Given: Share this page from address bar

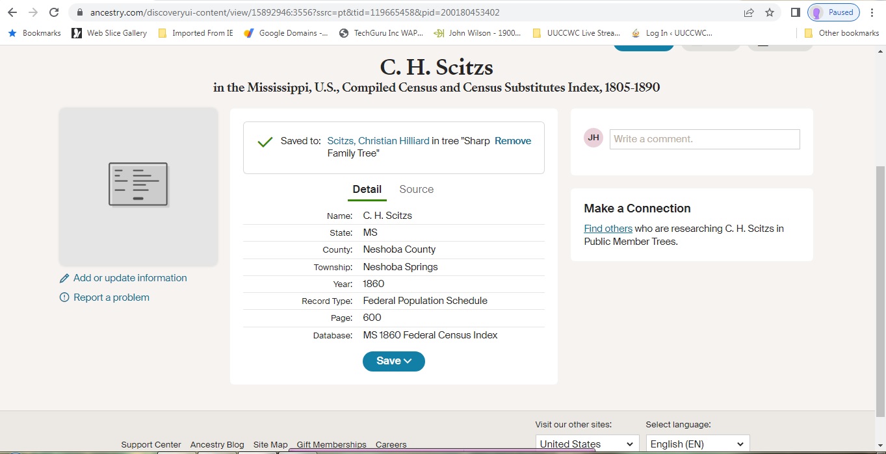Looking at the screenshot, I should (749, 12).
